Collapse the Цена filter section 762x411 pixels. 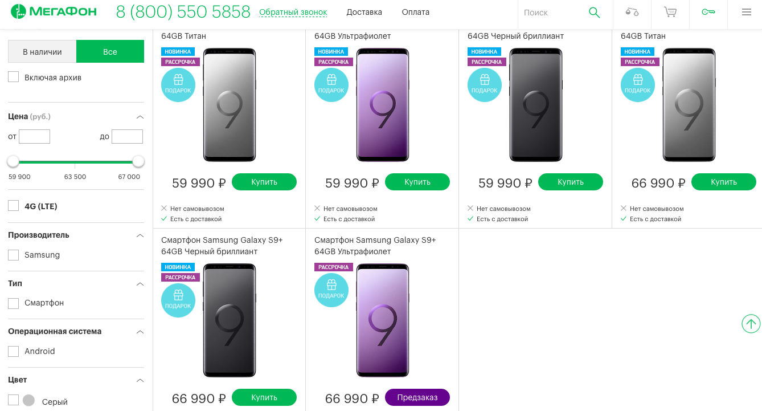tap(140, 117)
